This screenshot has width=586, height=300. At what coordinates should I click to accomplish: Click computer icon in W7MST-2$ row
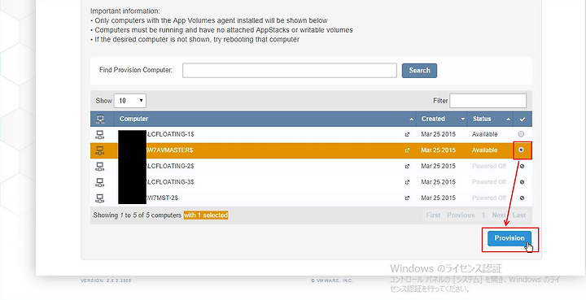[x=100, y=198]
